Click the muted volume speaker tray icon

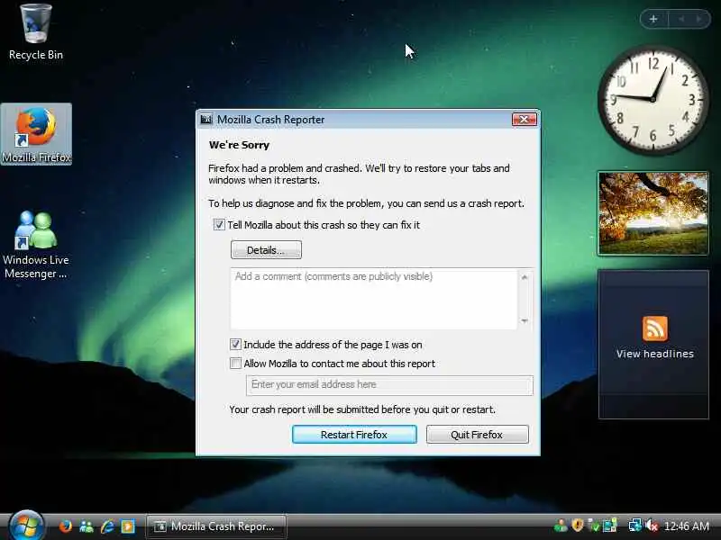pos(651,526)
